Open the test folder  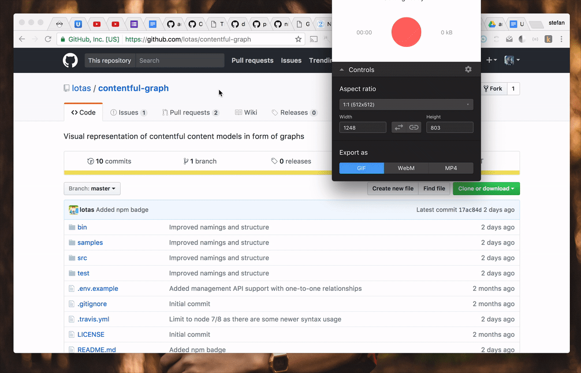click(83, 273)
